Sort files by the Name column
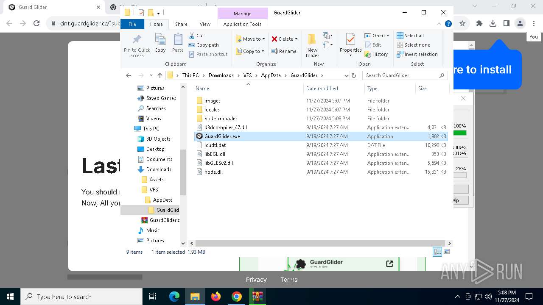This screenshot has height=305, width=543. (248, 89)
